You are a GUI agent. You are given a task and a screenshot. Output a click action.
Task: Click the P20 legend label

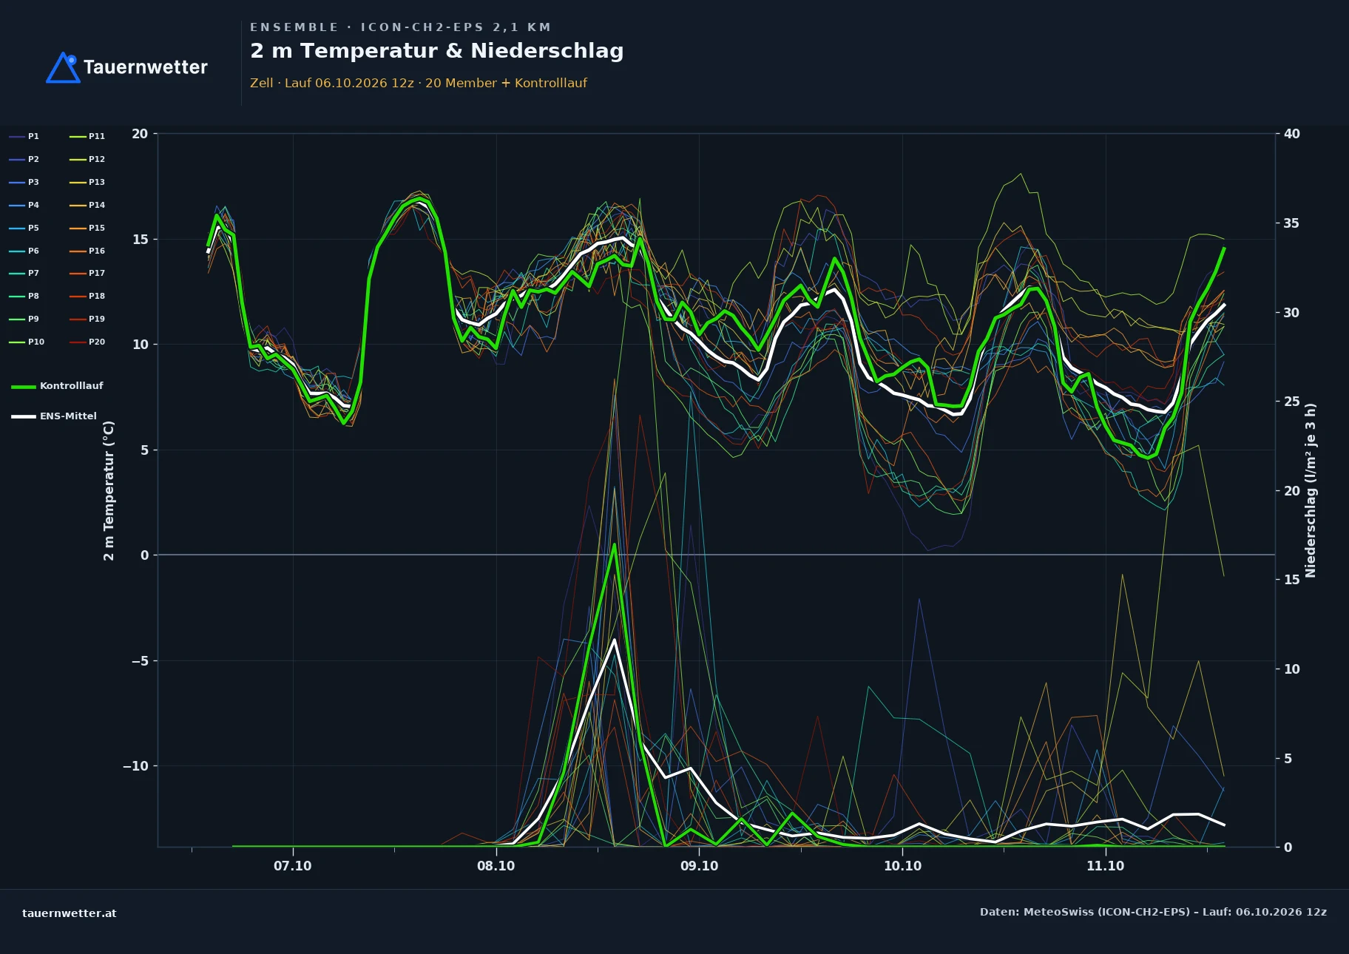(97, 342)
